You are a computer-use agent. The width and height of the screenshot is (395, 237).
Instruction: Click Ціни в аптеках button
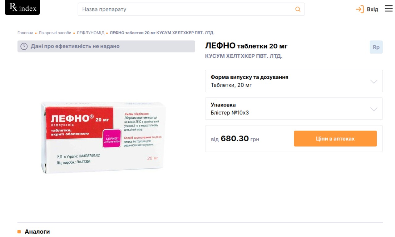click(x=335, y=139)
